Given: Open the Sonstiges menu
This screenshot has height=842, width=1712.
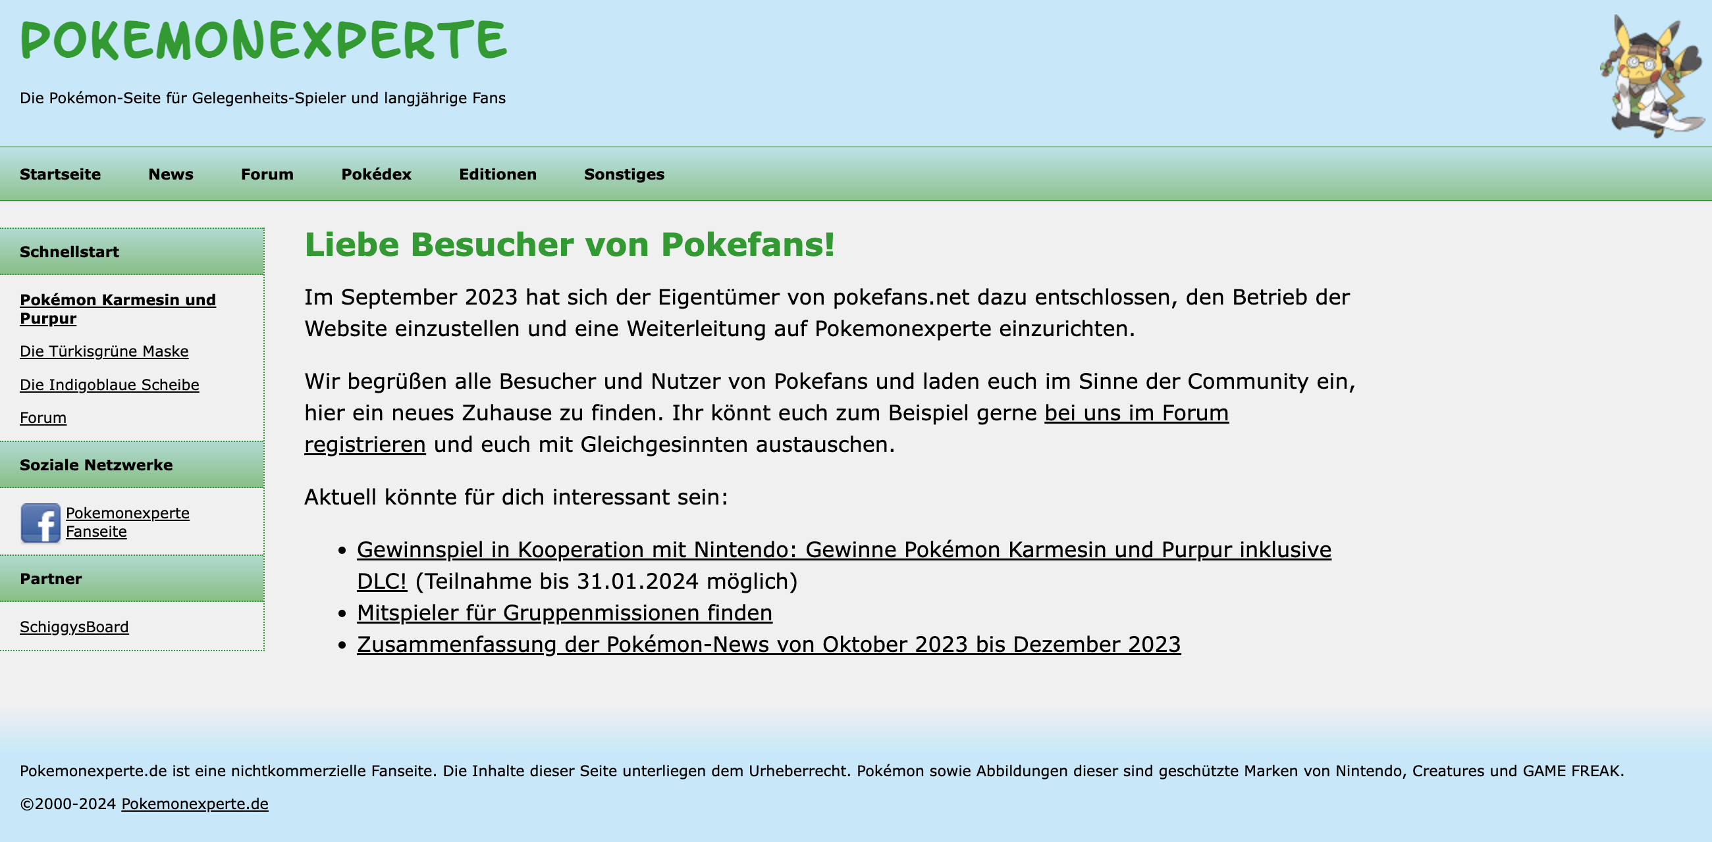Looking at the screenshot, I should click(624, 174).
